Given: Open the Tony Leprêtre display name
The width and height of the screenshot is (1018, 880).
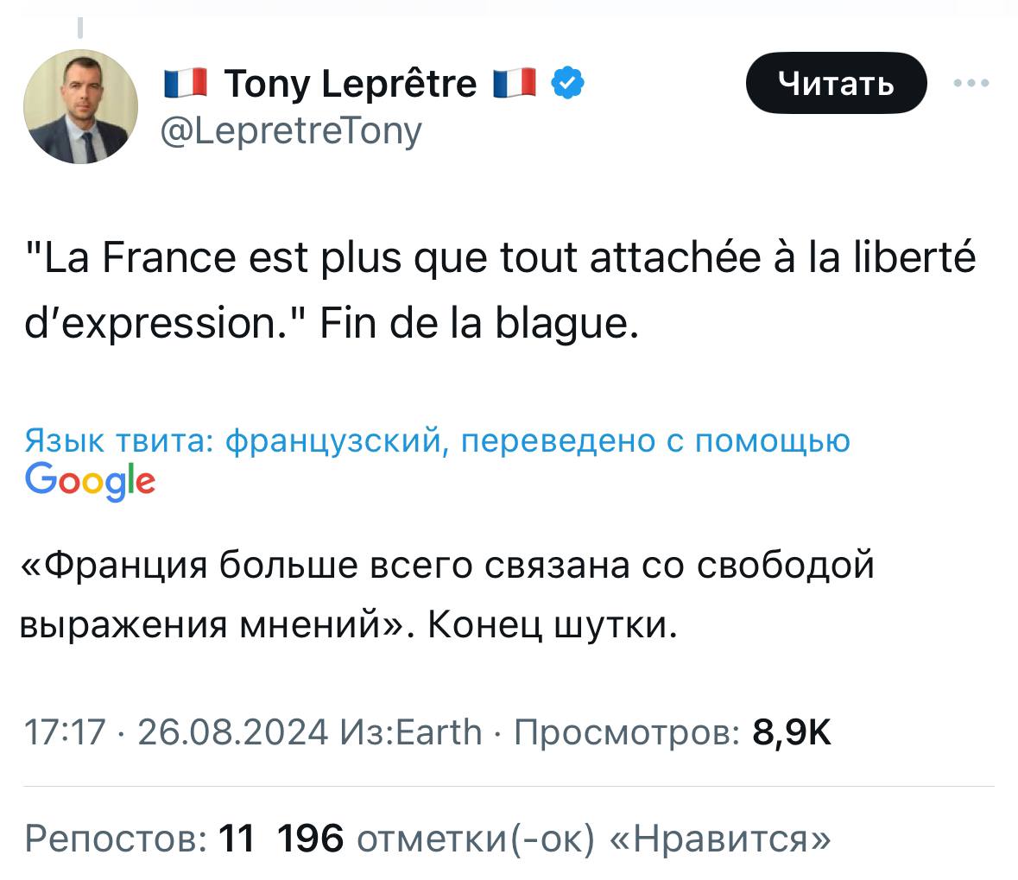Looking at the screenshot, I should click(350, 83).
